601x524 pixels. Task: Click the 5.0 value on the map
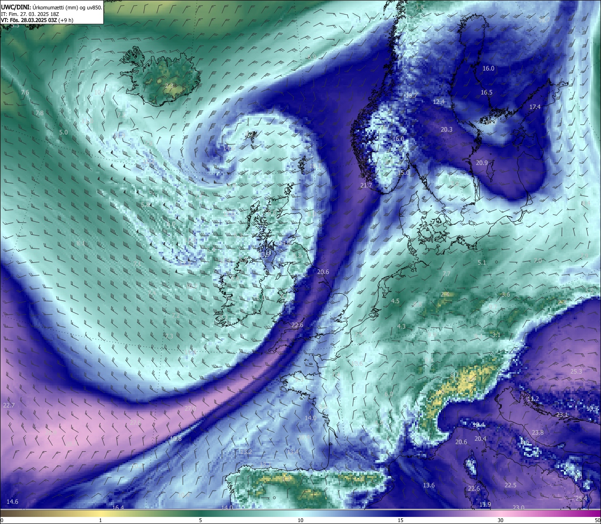63,133
